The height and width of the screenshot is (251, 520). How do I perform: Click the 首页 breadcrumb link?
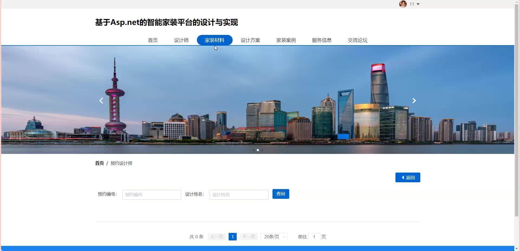[99, 163]
